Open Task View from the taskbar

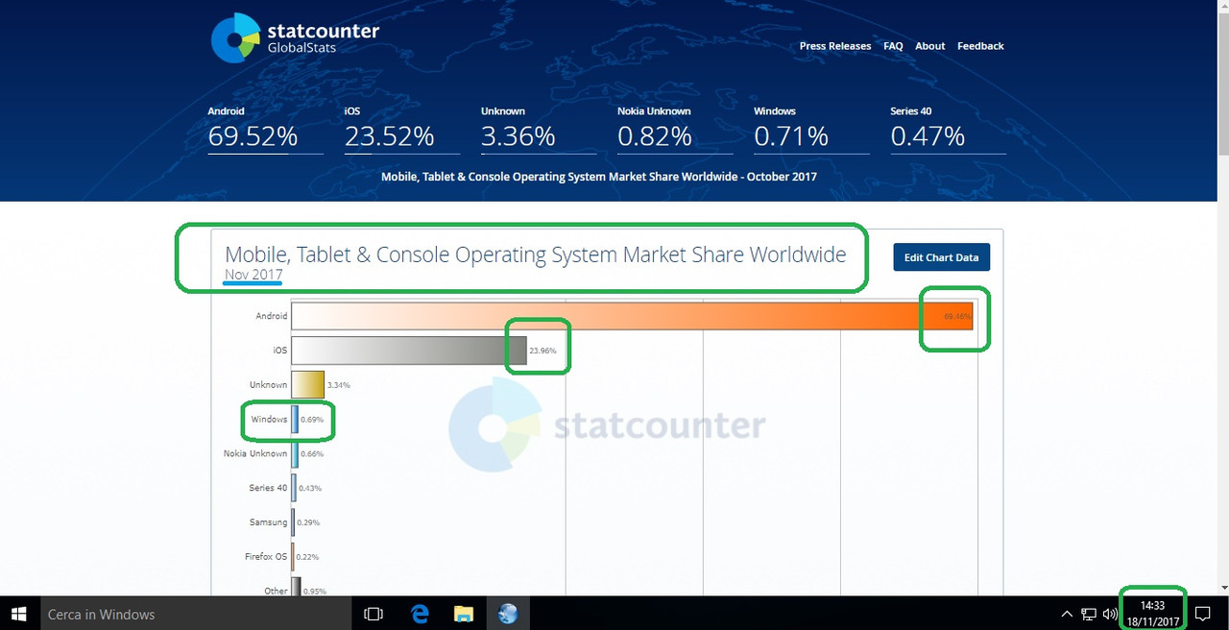pos(374,614)
